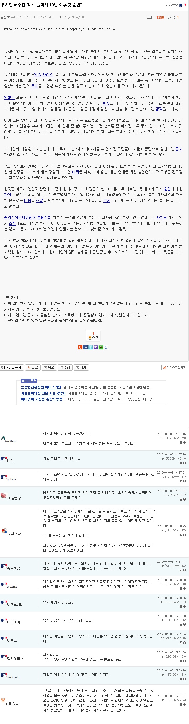Viewport: 189px width, 724px height.
Task: Share via the purple me2day icon
Action: [x=96, y=347]
